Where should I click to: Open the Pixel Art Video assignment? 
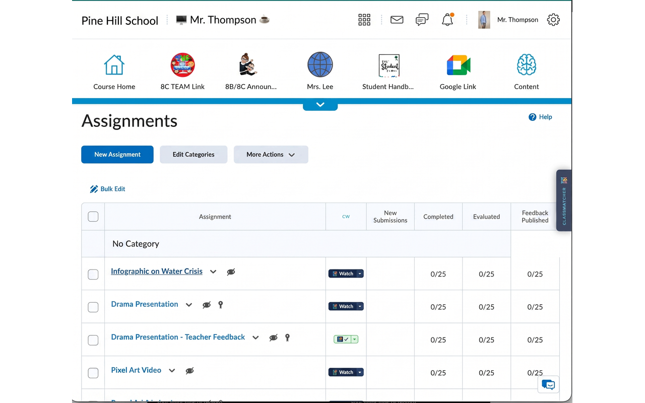(136, 370)
